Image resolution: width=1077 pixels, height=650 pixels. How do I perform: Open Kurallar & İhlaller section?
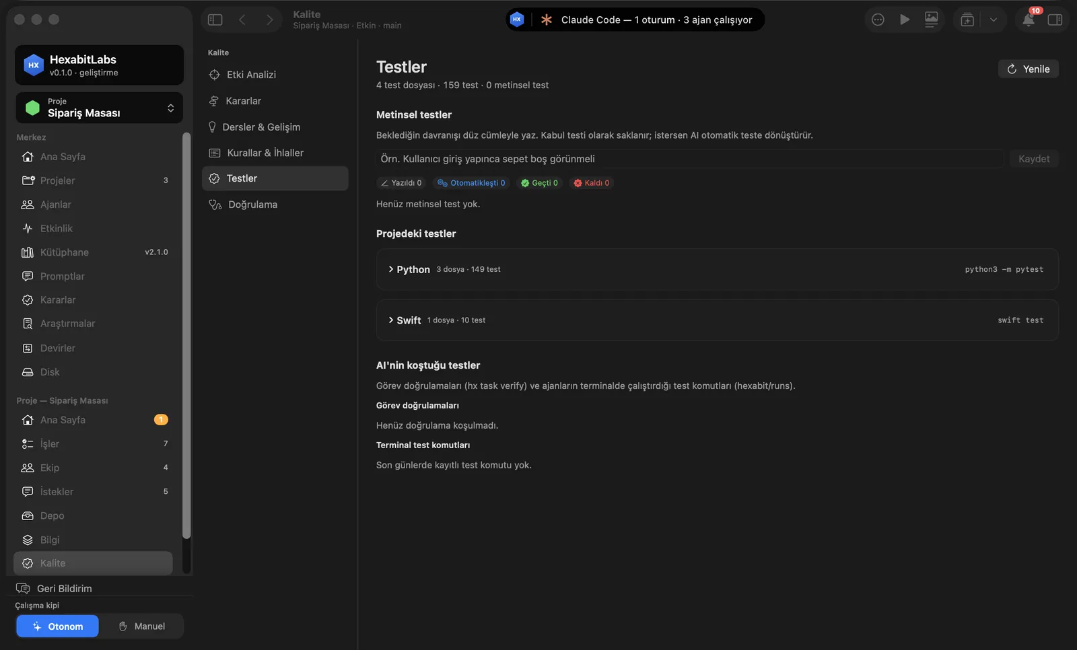click(x=275, y=153)
